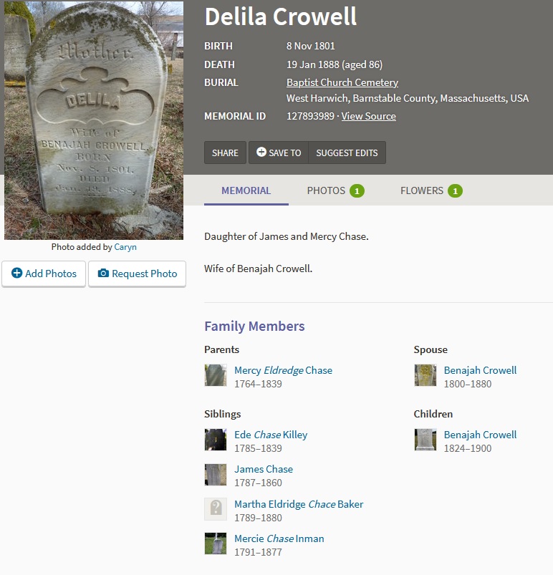
Task: Open Martha Eldridge Chace Baker link
Action: [299, 504]
